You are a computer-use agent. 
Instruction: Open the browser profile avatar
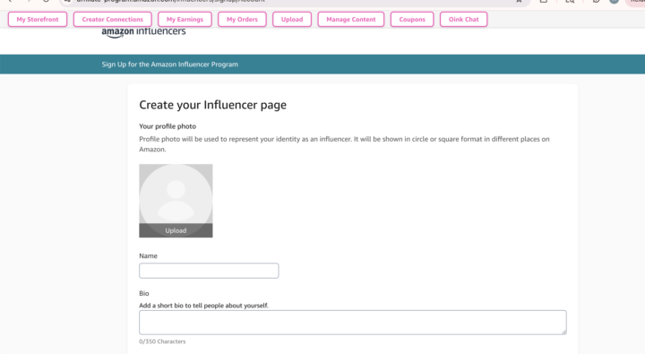click(614, 1)
